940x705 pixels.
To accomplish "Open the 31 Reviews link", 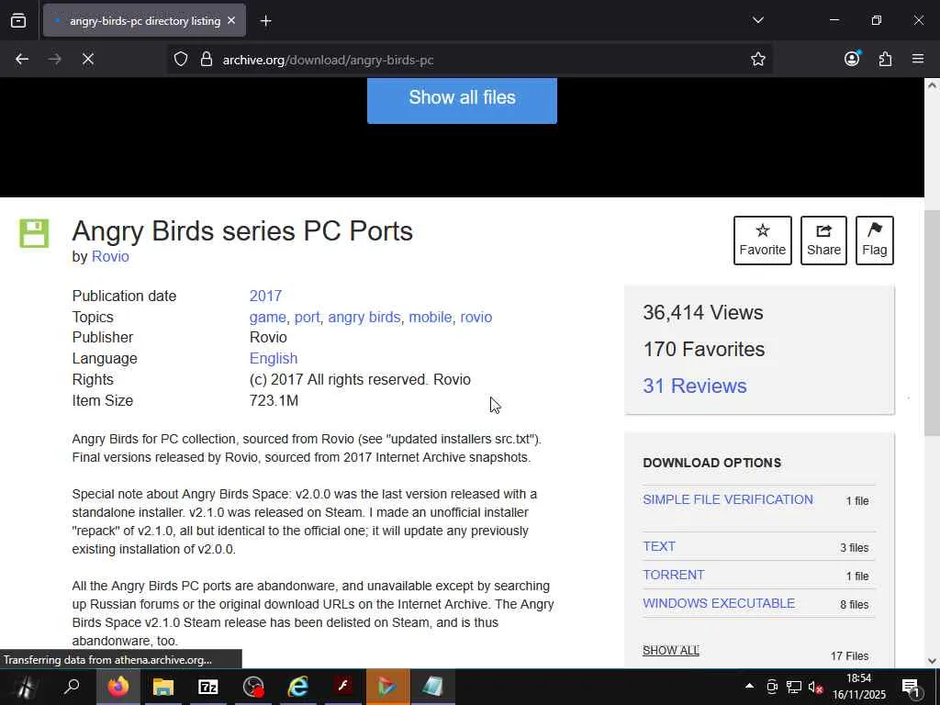I will [695, 386].
